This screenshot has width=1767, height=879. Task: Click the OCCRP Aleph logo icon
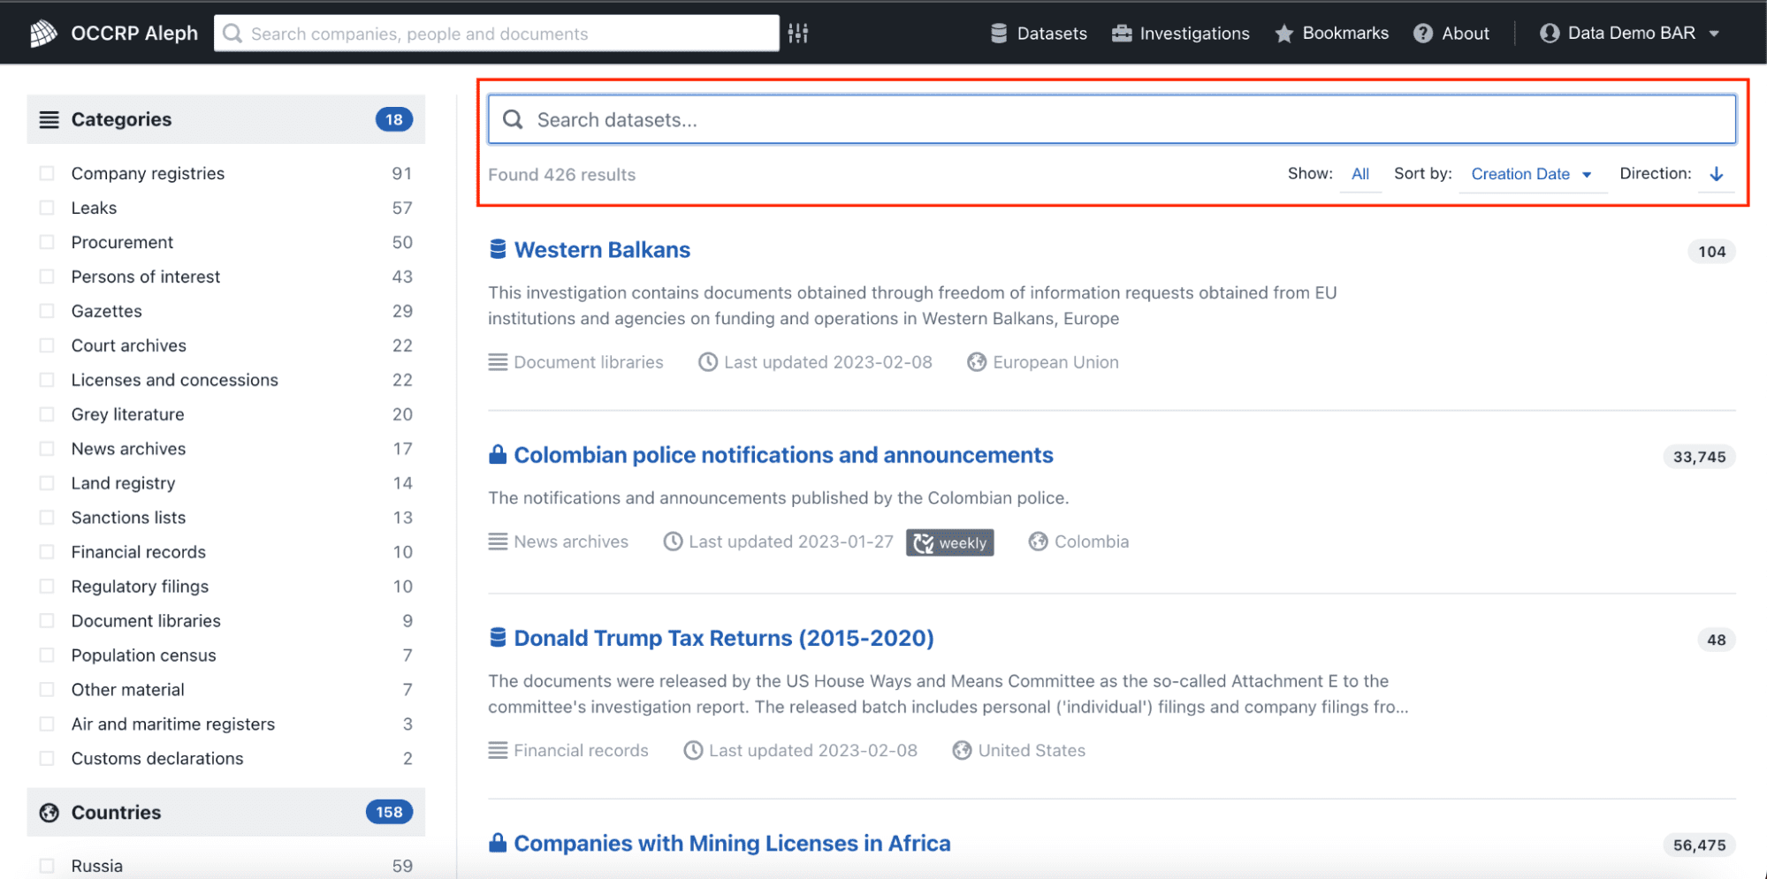[x=43, y=34]
